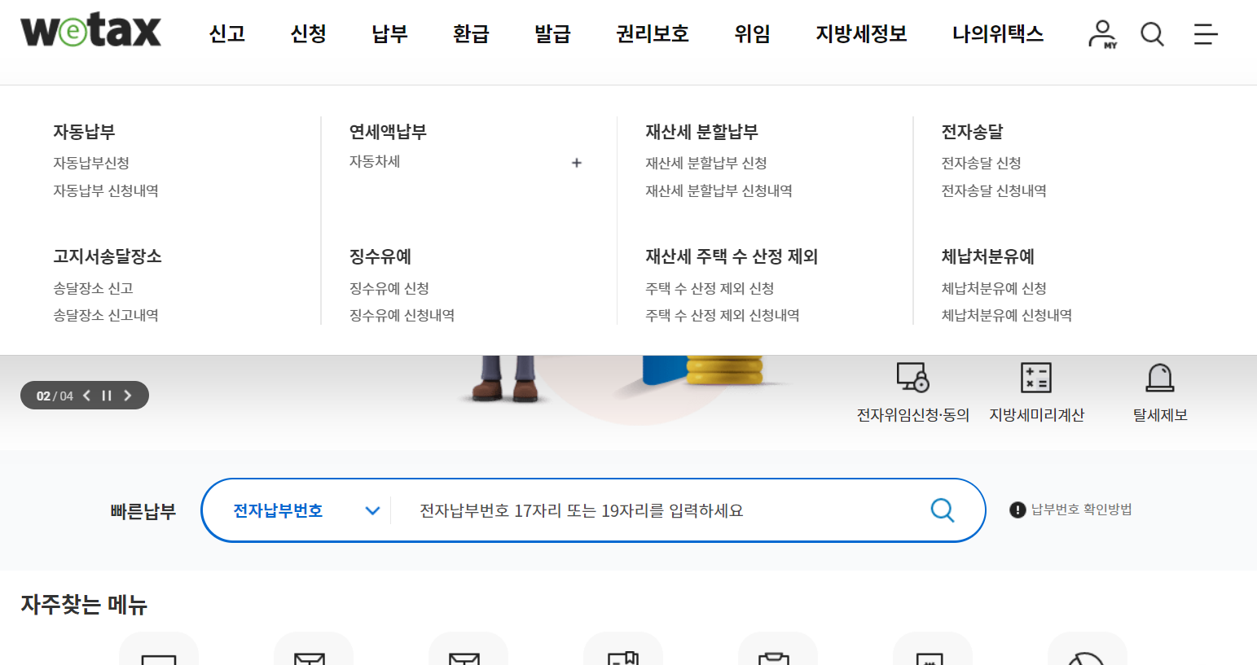Click 자동납부신청 link
Image resolution: width=1257 pixels, height=665 pixels.
click(x=91, y=163)
